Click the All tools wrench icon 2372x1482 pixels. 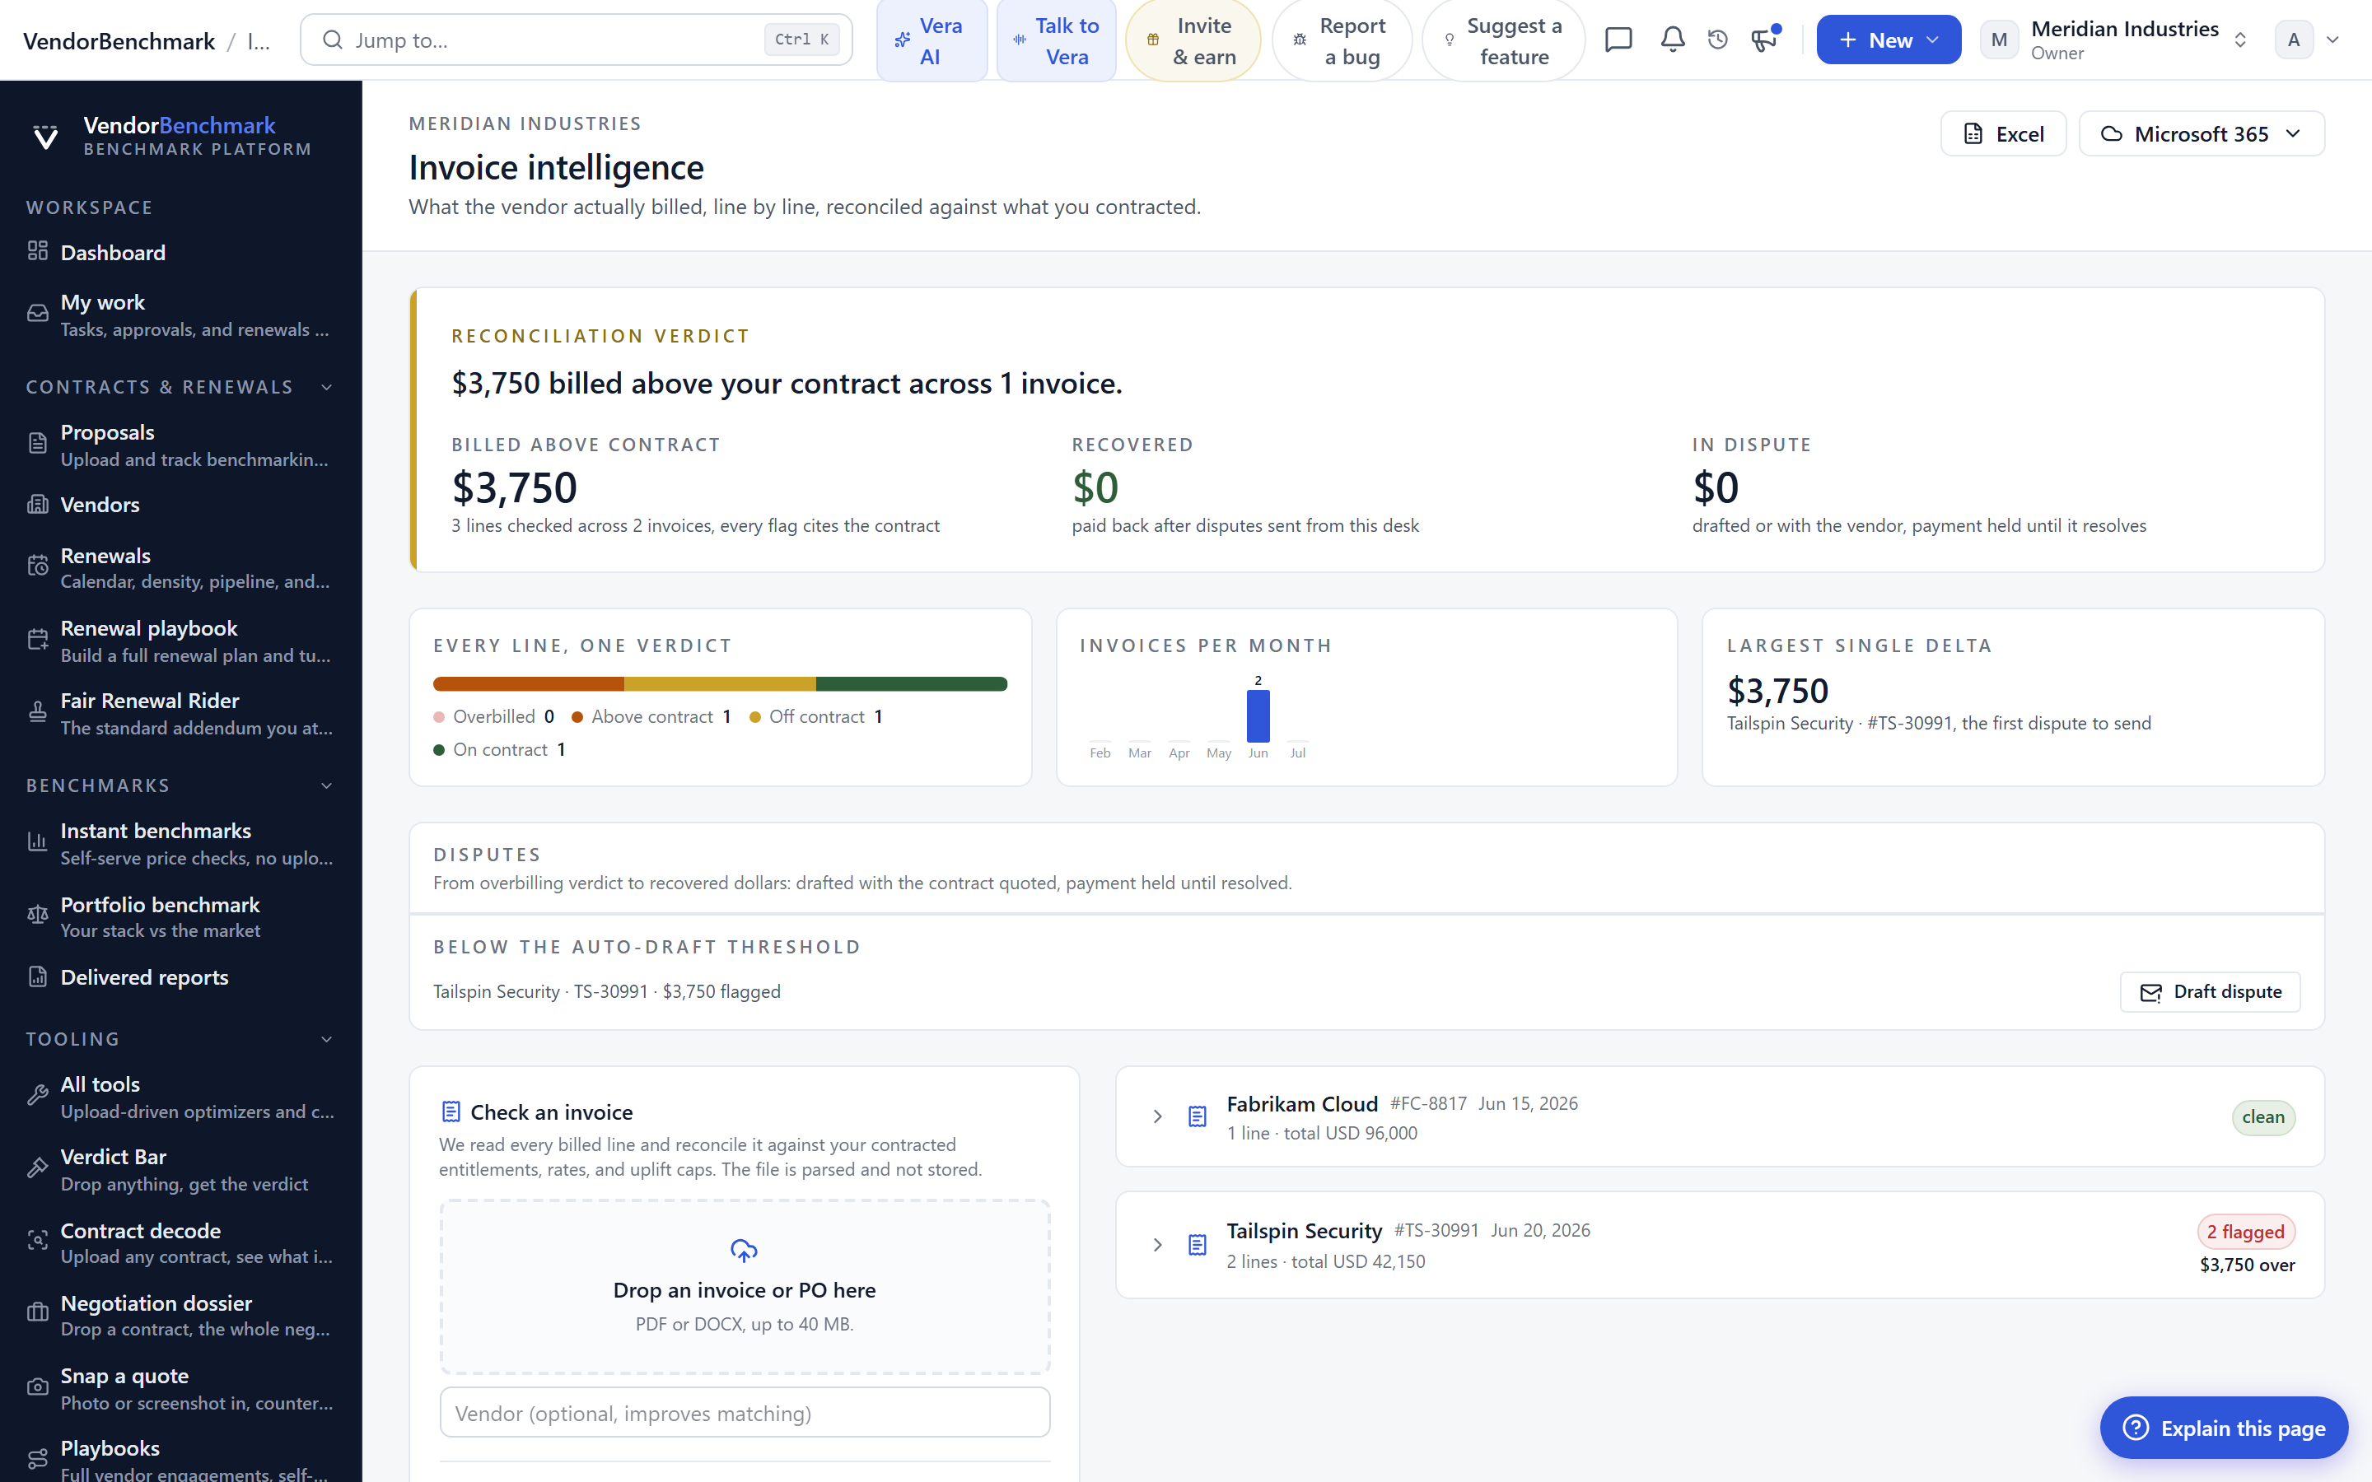pyautogui.click(x=37, y=1096)
